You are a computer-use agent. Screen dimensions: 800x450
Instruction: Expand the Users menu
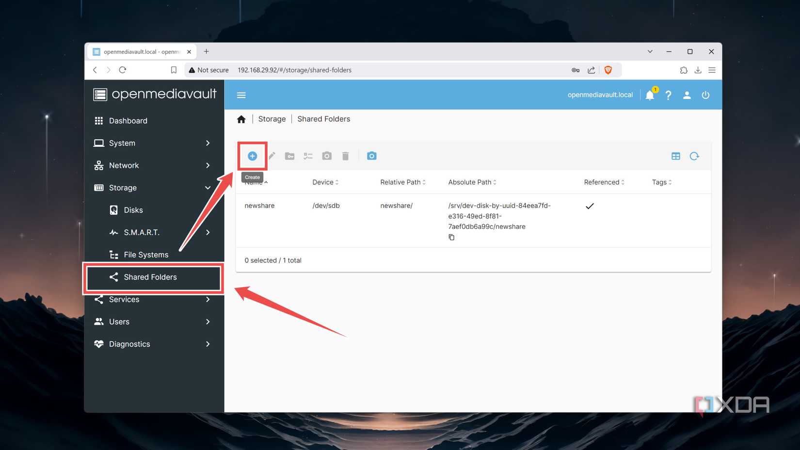click(x=154, y=321)
